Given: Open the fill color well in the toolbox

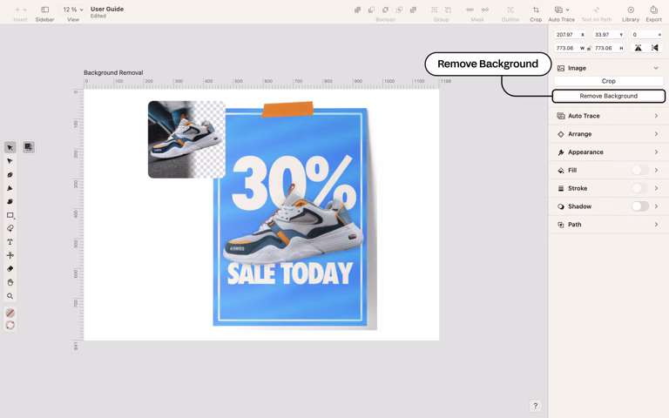Looking at the screenshot, I should (10, 313).
